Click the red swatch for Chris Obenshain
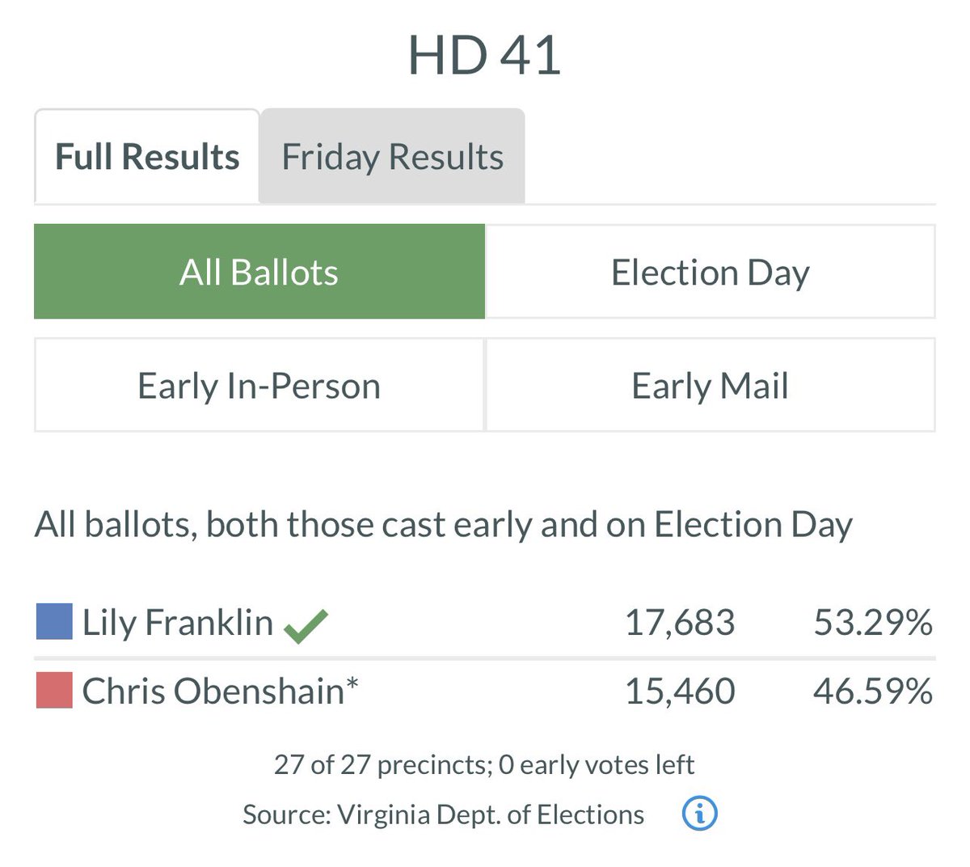This screenshot has height=867, width=970. (x=54, y=691)
